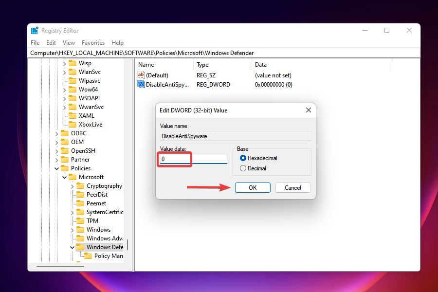Select the PeerDist key folder icon
Screen dimensions: 438x292
pyautogui.click(x=80, y=194)
